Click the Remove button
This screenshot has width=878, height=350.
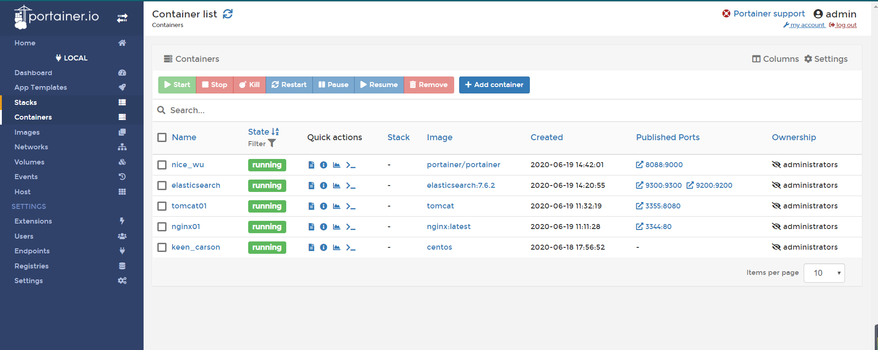click(428, 85)
